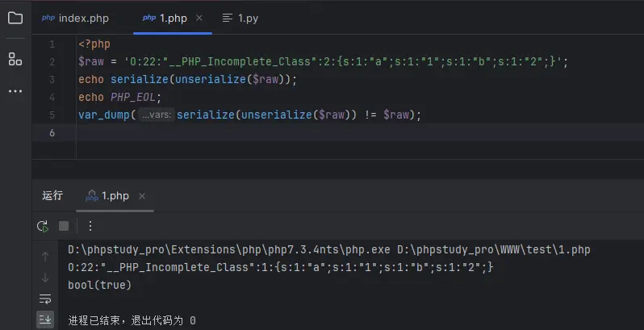Click line number 2 in the gutter
The image size is (644, 330).
coord(52,62)
